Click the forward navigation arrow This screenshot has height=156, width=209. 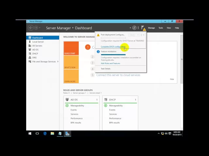(x=36, y=28)
